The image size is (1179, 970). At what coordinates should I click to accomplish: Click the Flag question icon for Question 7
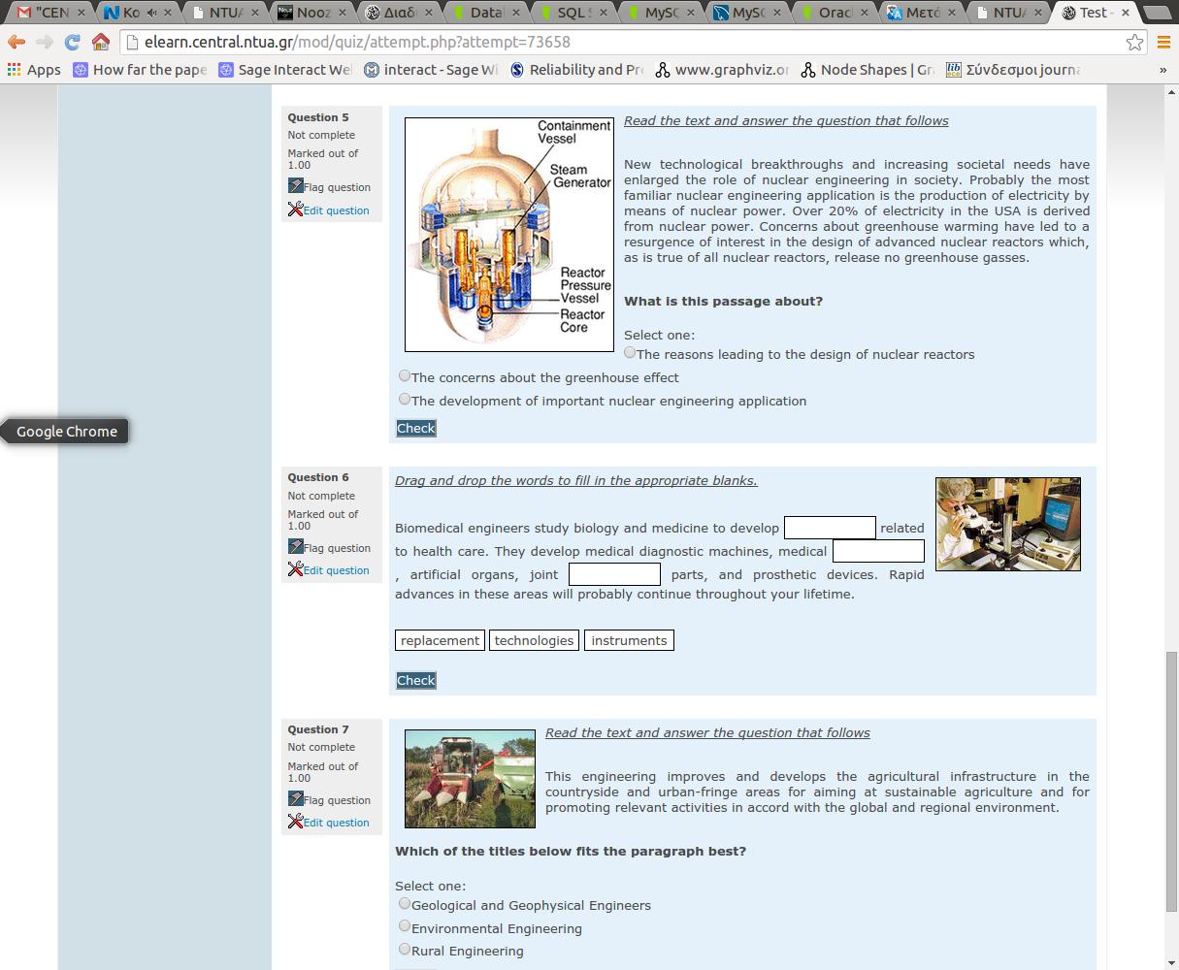click(296, 799)
